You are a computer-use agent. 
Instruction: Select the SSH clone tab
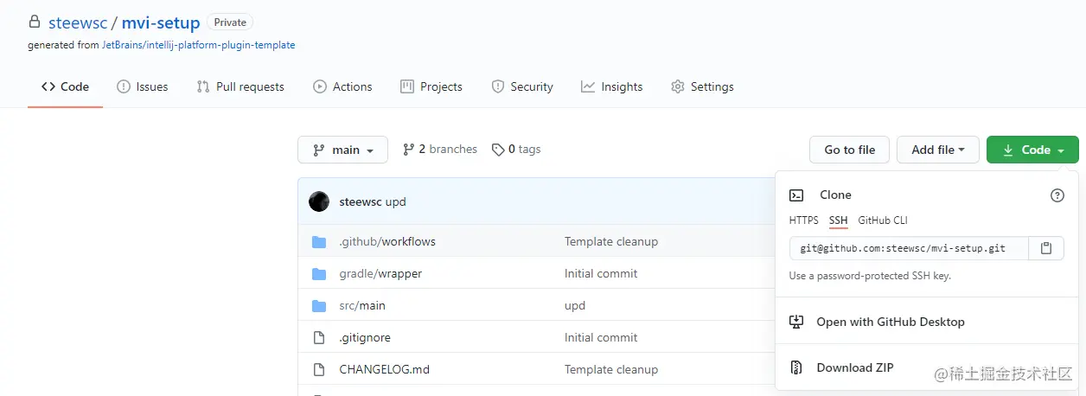click(839, 220)
